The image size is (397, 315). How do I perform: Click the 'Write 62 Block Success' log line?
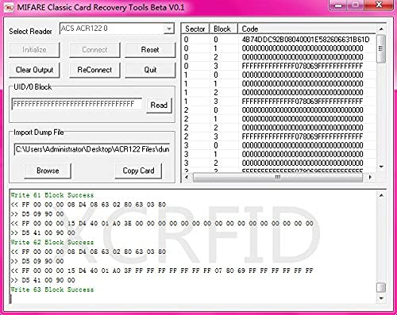tap(52, 242)
